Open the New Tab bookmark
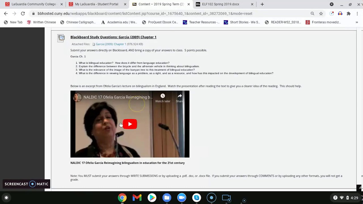Image resolution: width=363 pixels, height=204 pixels. point(13,22)
